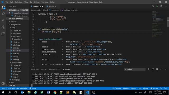Switch to Debug Console tab

pos(55,69)
